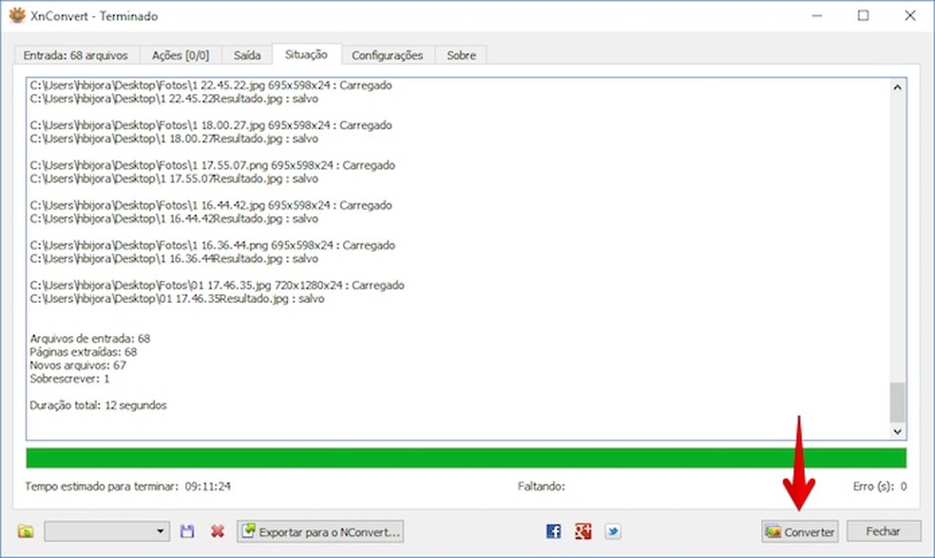Click the export icon on NConvert button
This screenshot has width=935, height=558.
tap(250, 531)
